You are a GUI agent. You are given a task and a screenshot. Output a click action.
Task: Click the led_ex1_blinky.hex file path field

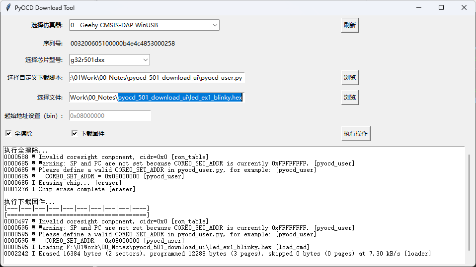point(157,98)
